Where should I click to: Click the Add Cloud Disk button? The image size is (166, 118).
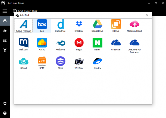pyautogui.click(x=26, y=11)
